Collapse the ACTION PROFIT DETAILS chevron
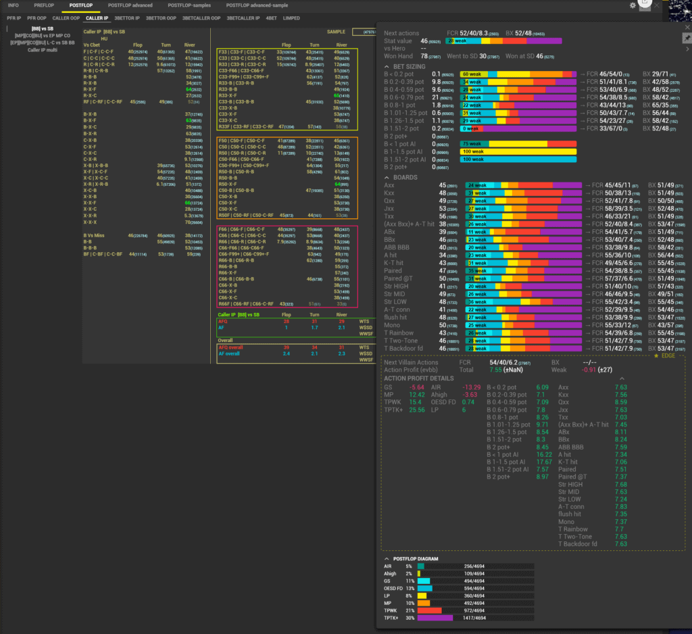Screen dimensions: 692x634 pyautogui.click(x=622, y=379)
